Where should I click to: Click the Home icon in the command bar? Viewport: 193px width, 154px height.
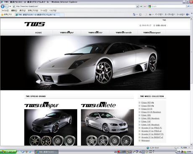pyautogui.click(x=134, y=14)
